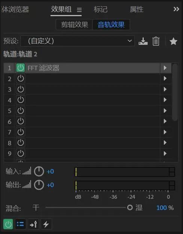Toggle power button for effect slot 2
This screenshot has width=183, height=234.
[21, 79]
